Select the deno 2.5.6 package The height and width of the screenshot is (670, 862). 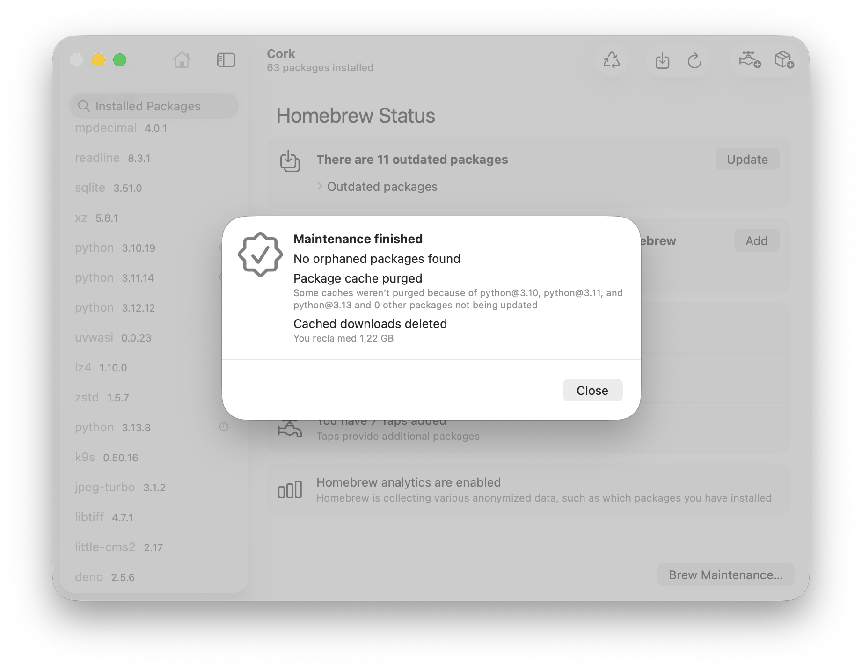coord(105,577)
